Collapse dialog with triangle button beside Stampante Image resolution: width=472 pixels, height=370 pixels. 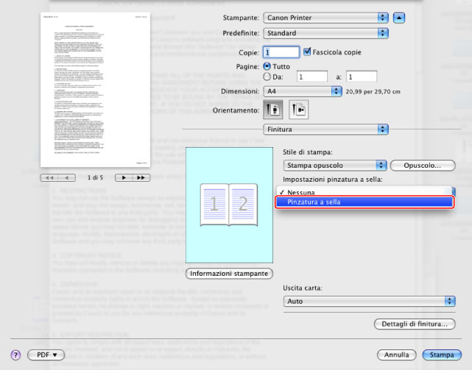(398, 17)
